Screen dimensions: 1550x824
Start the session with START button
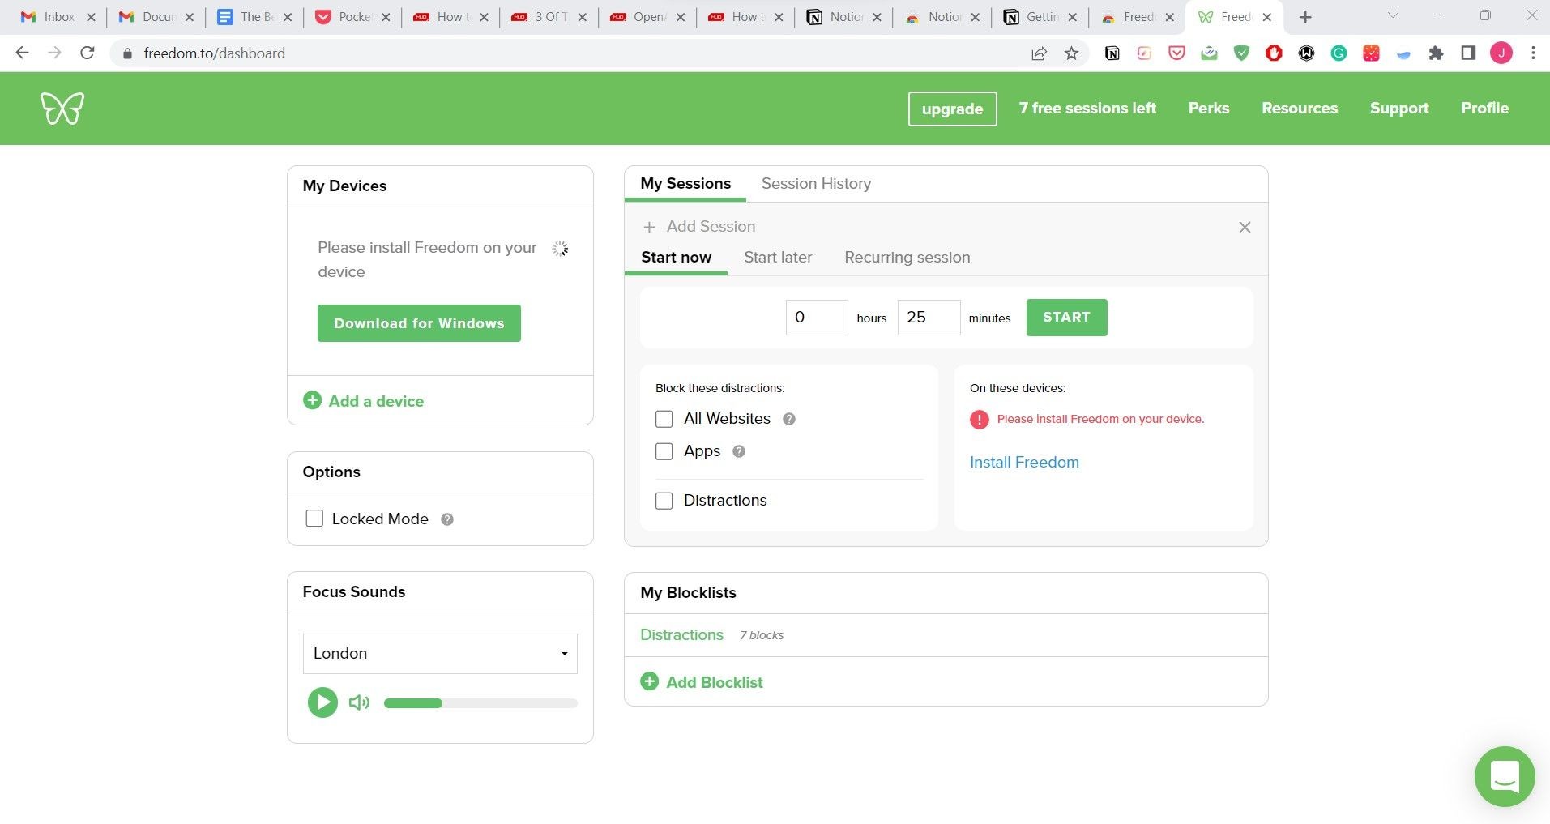pos(1066,318)
